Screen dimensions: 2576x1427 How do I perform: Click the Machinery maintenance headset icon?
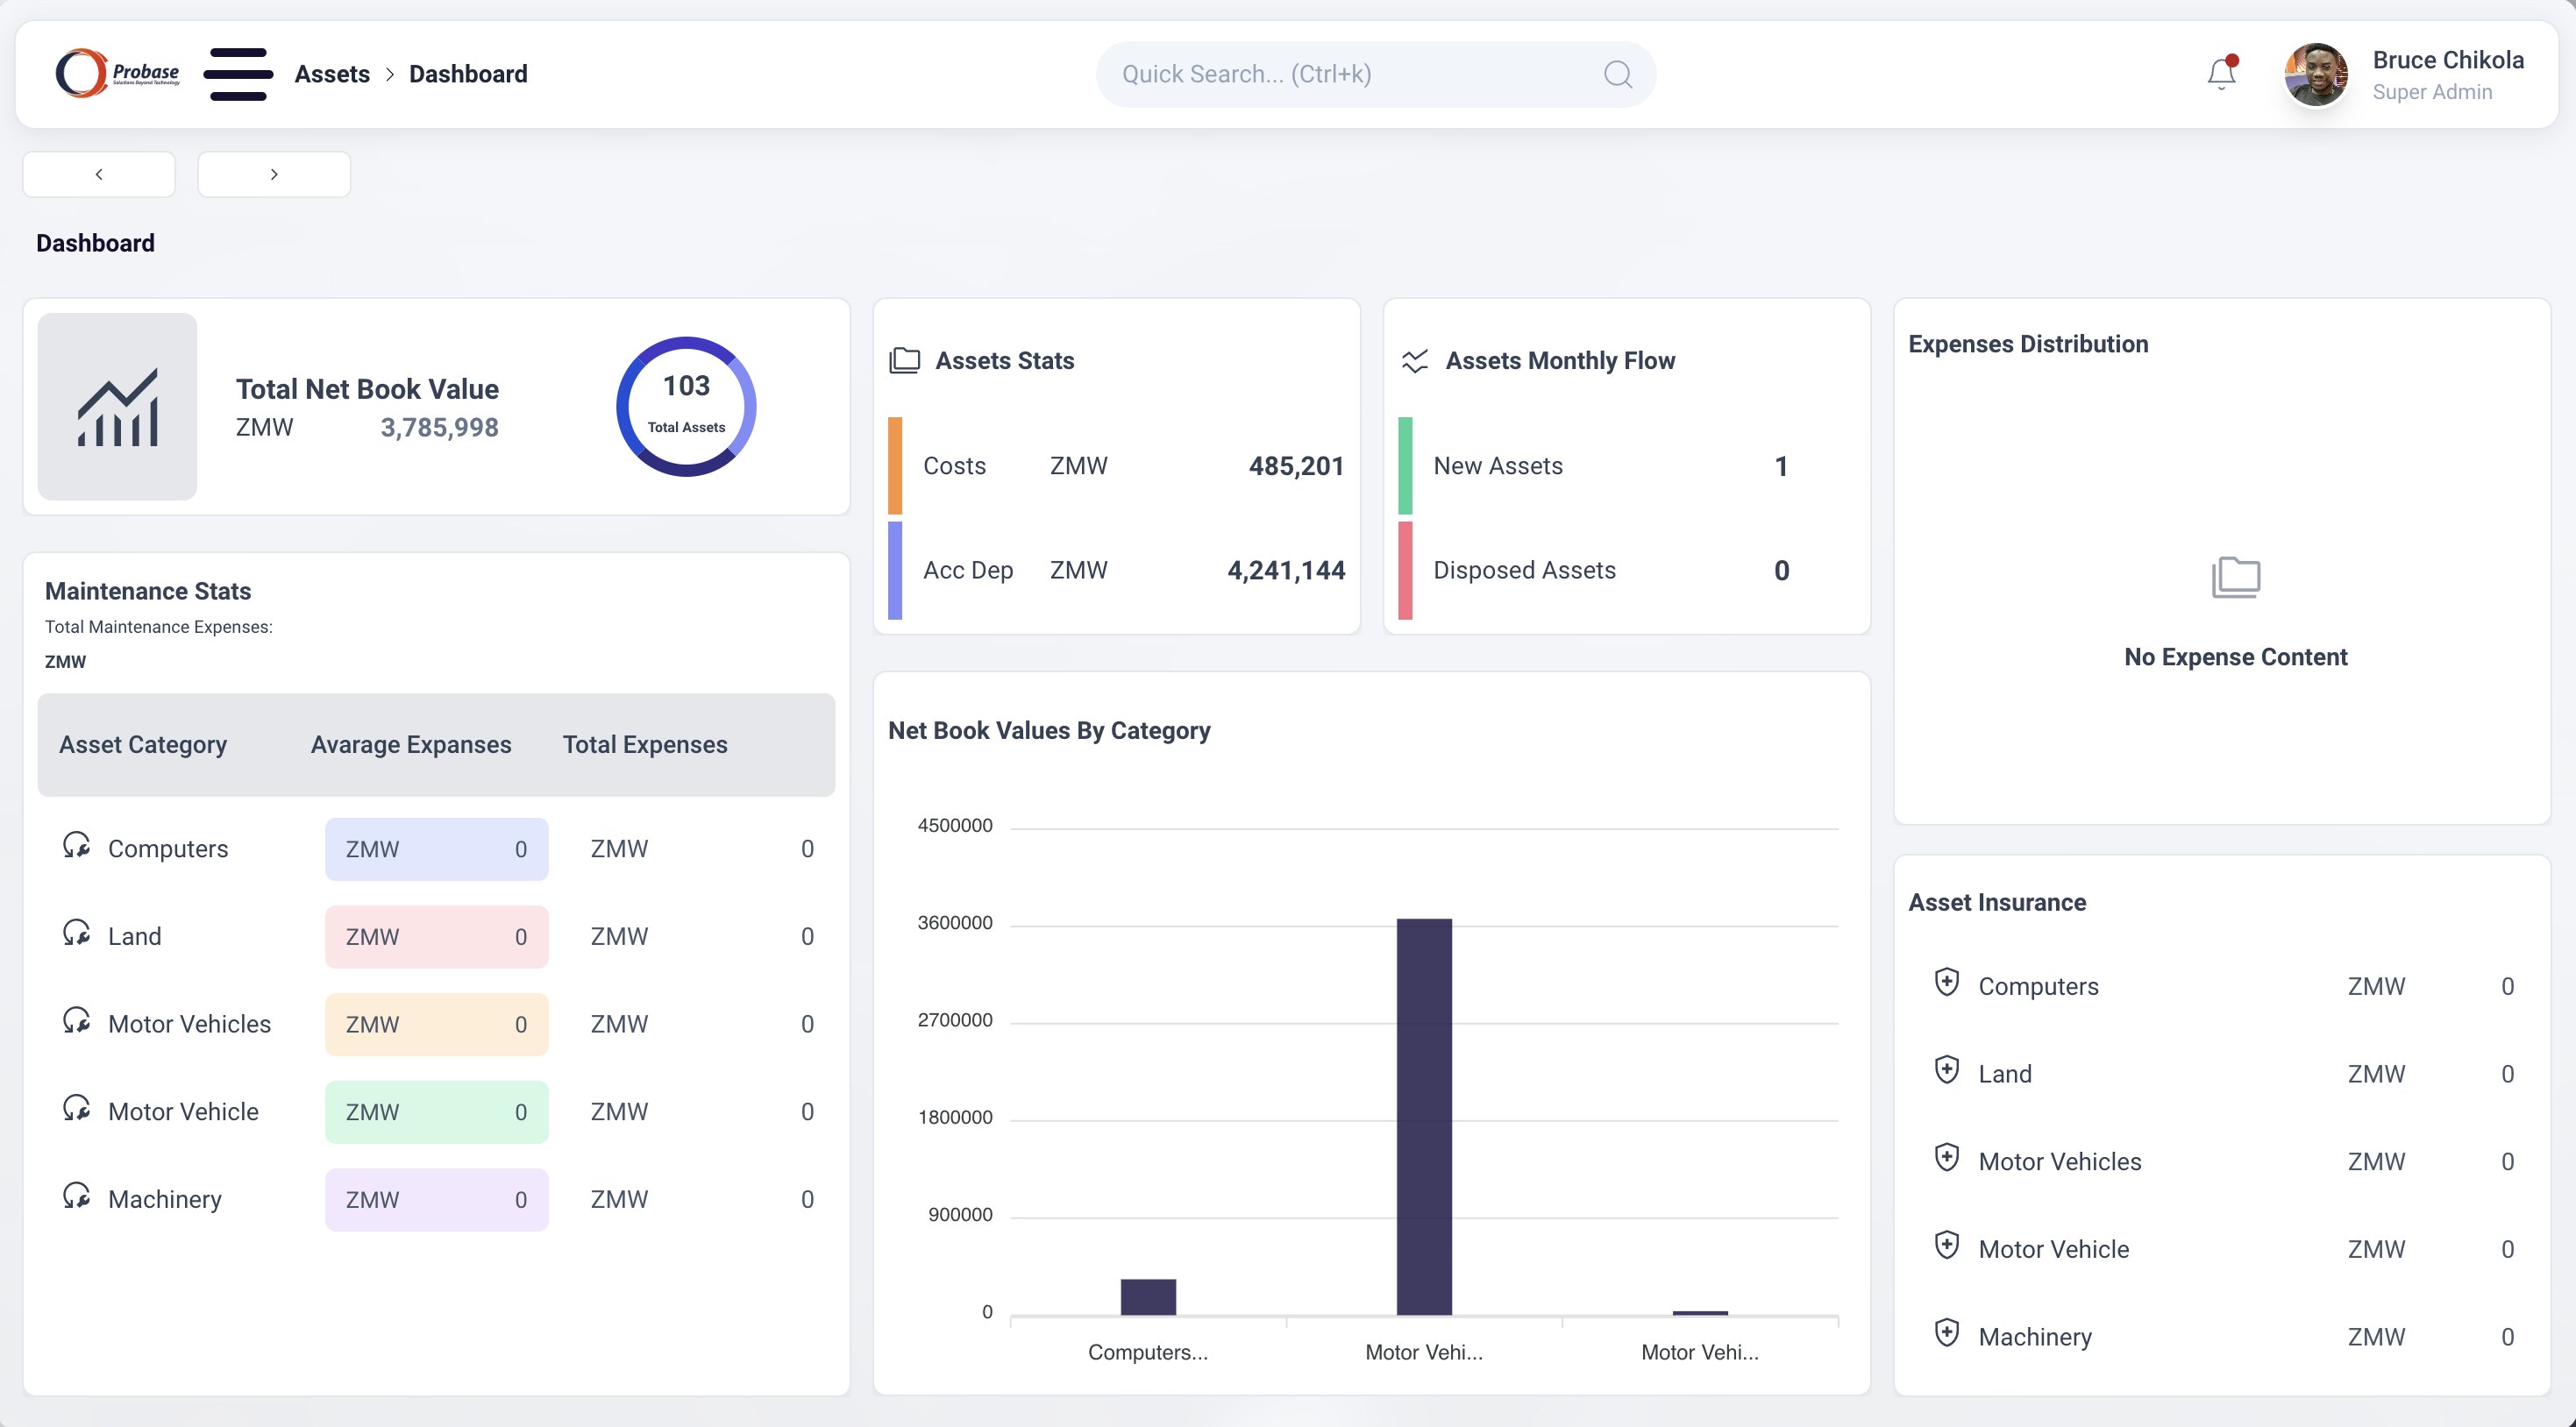click(x=76, y=1196)
